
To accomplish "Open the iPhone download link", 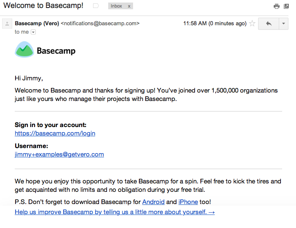I will pos(188,202).
